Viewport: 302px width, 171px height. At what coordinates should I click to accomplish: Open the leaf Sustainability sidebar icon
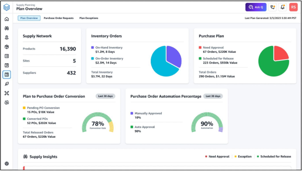pyautogui.click(x=7, y=84)
